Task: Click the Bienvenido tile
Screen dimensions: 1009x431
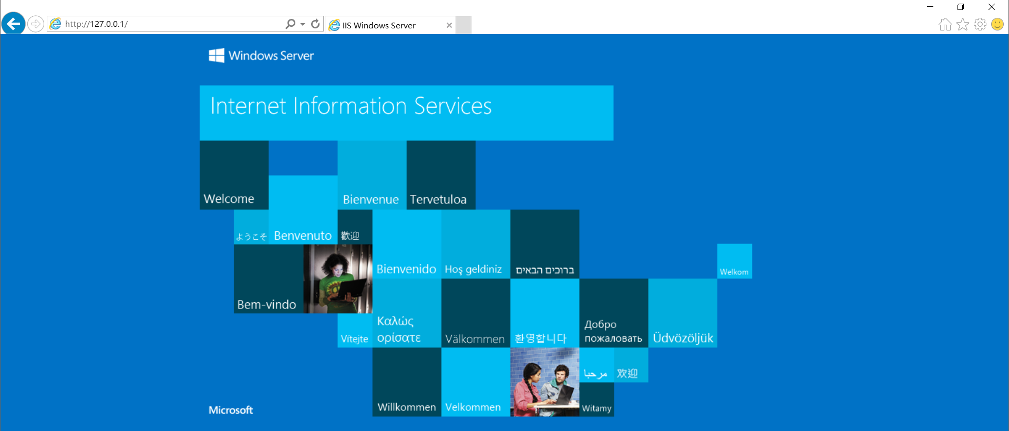Action: pos(407,244)
